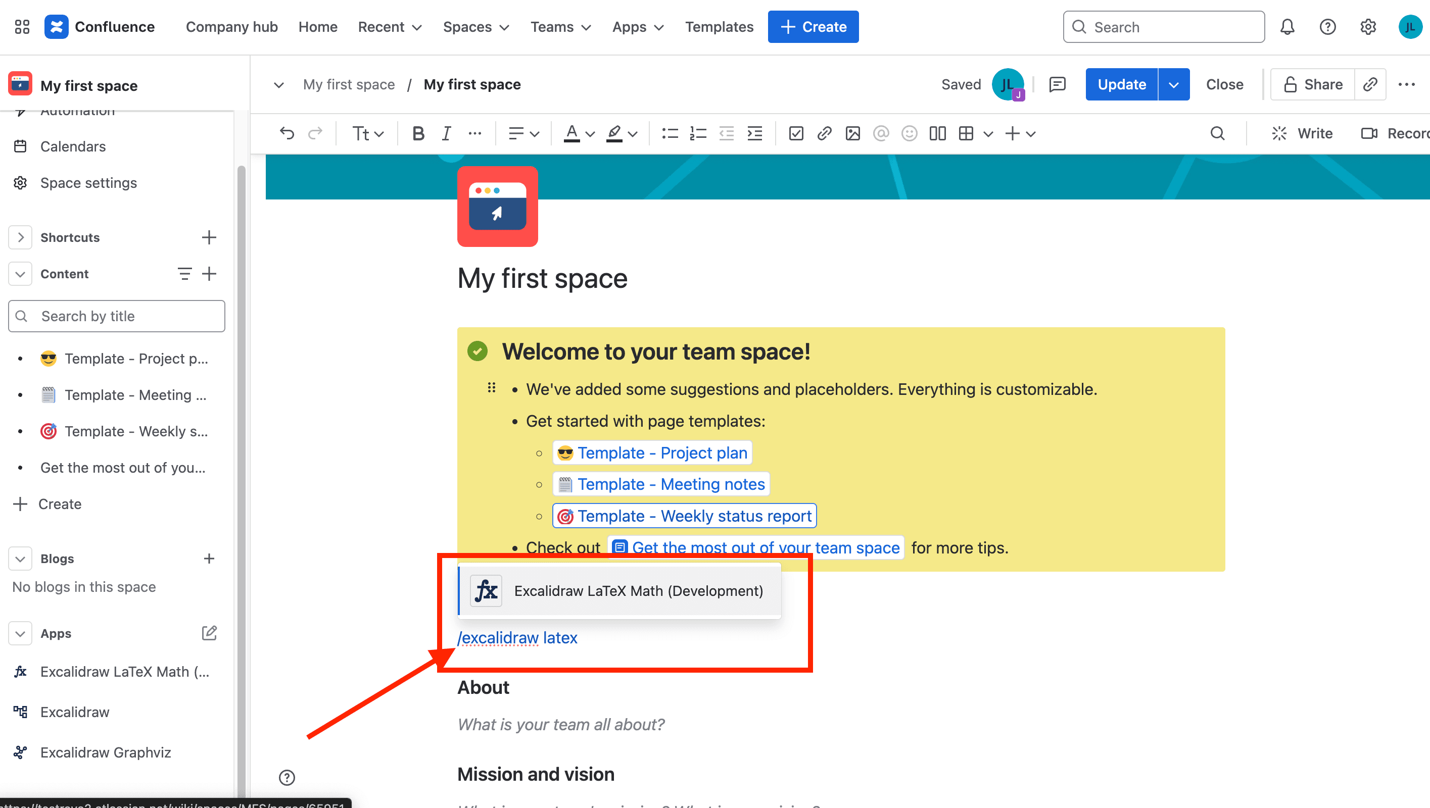Image resolution: width=1430 pixels, height=808 pixels.
Task: Add a new shortcut with plus
Action: pyautogui.click(x=209, y=237)
